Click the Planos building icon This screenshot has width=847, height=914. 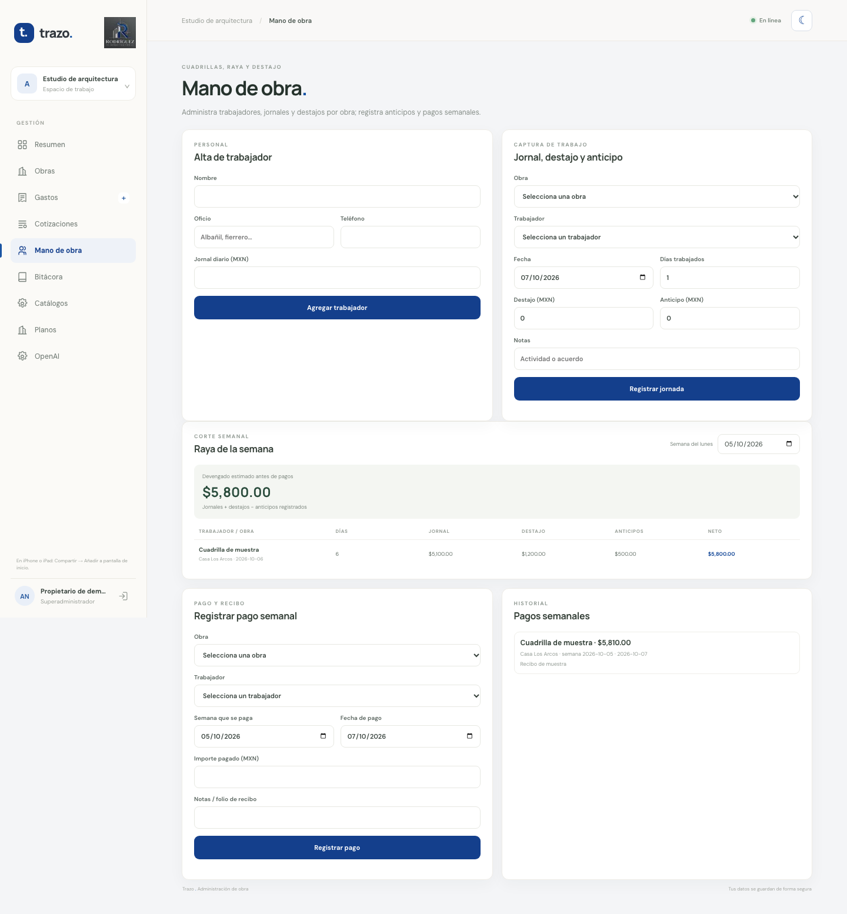click(22, 330)
